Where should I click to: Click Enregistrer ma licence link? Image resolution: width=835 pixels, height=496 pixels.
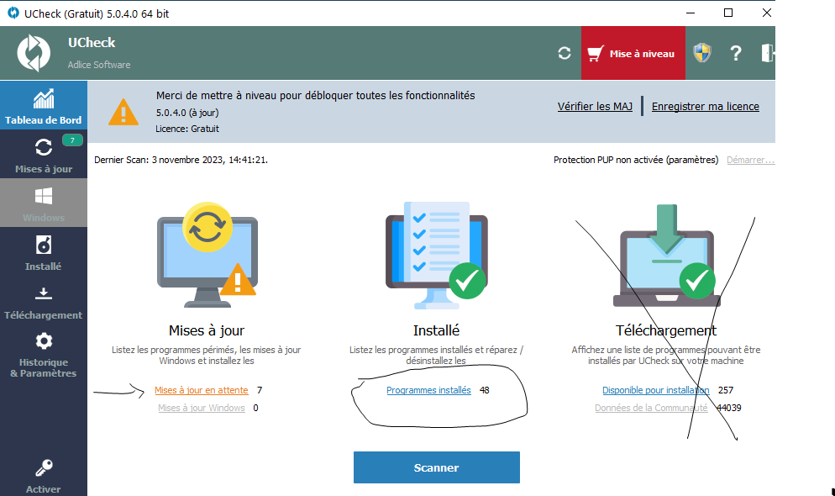point(705,106)
